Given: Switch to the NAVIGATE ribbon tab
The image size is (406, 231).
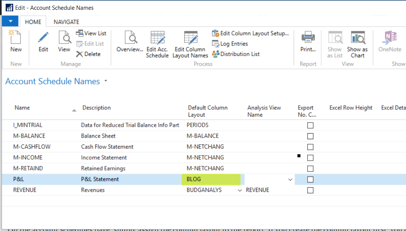Looking at the screenshot, I should (x=66, y=21).
